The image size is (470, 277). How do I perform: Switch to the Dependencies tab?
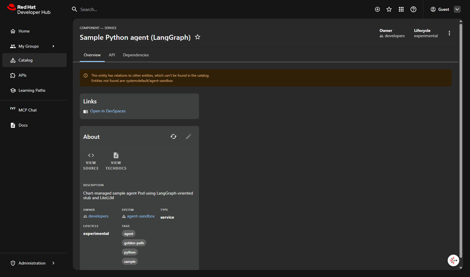pyautogui.click(x=136, y=55)
